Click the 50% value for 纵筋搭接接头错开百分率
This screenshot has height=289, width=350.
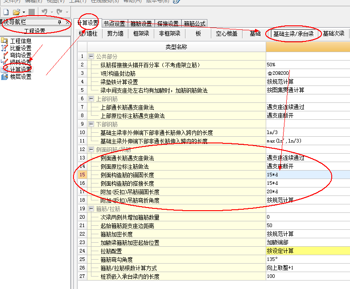(x=308, y=65)
